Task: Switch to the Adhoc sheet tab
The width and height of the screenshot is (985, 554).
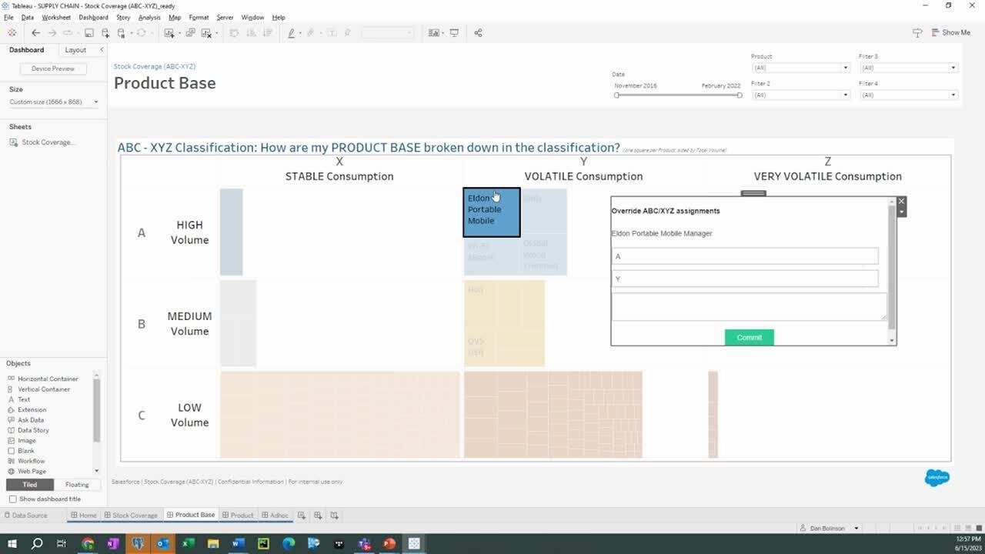Action: pos(275,516)
